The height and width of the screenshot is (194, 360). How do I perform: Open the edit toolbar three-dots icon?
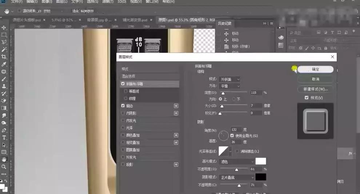point(4,174)
